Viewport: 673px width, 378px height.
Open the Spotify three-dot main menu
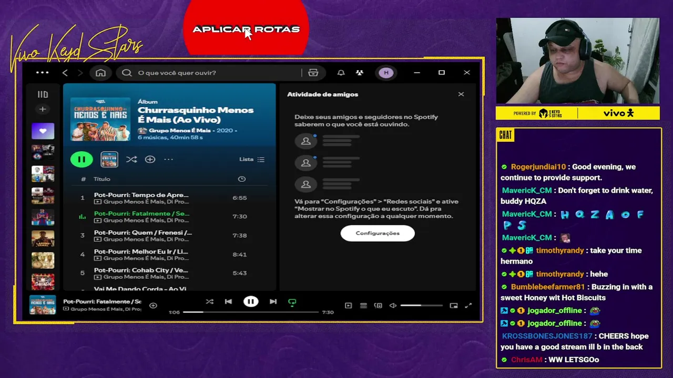tap(42, 72)
